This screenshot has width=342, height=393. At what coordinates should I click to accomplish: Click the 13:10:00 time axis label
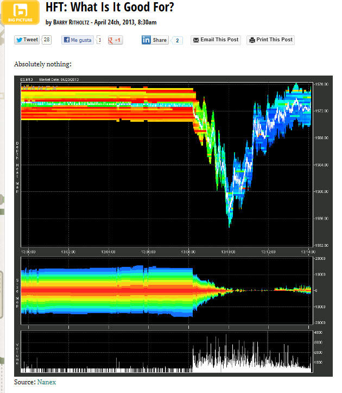[229, 252]
